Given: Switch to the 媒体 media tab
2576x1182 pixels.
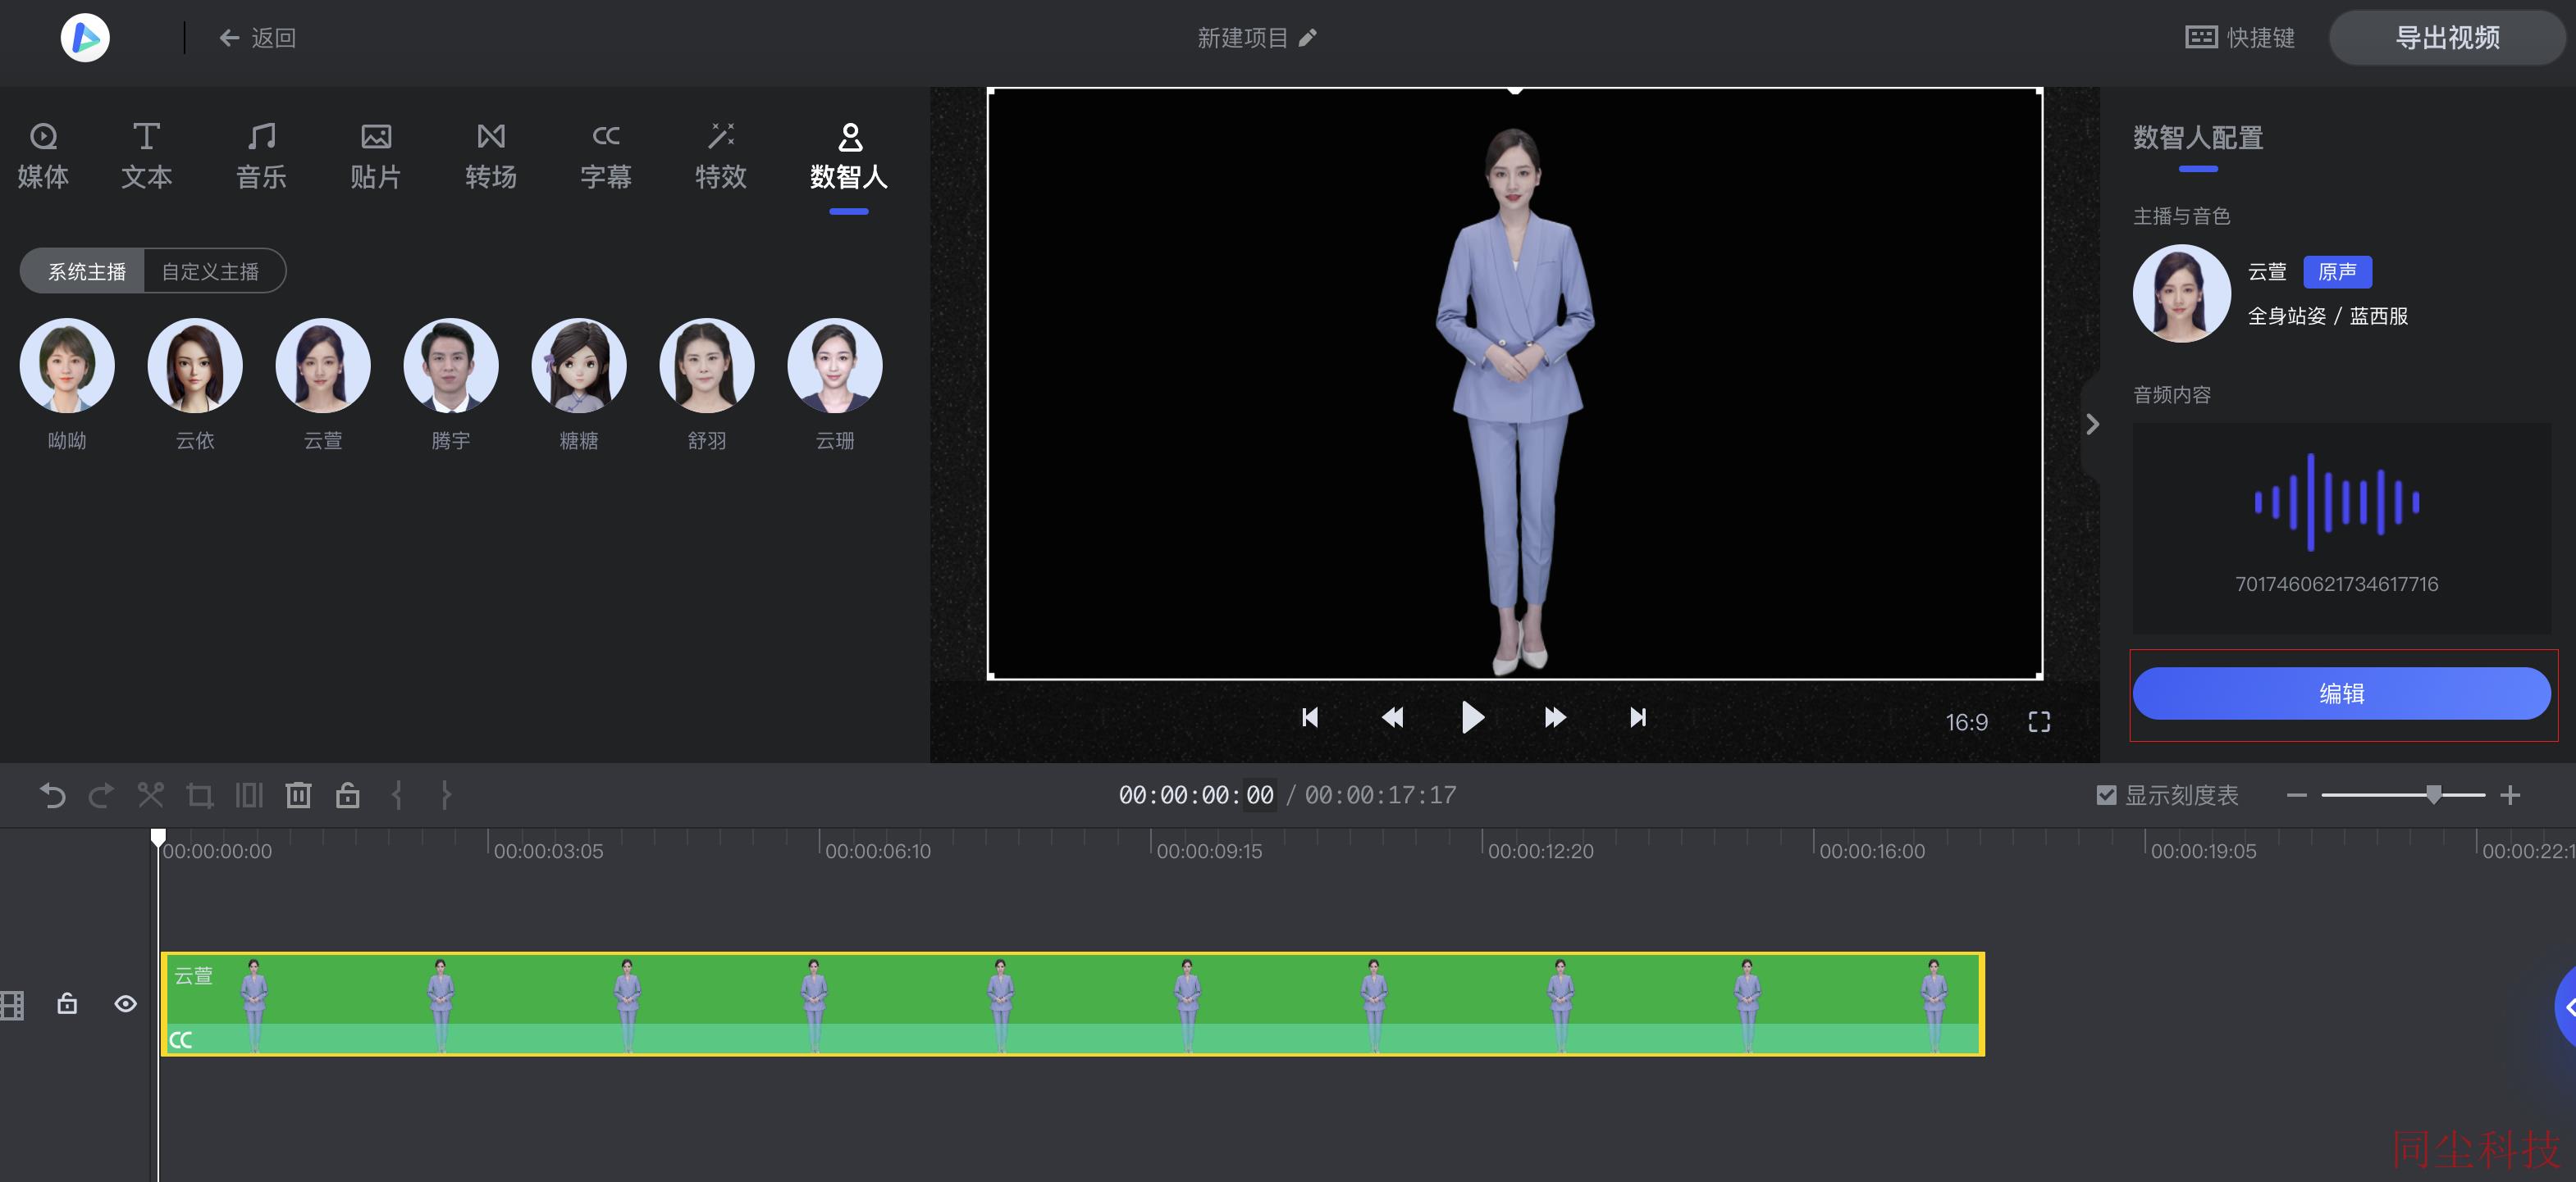Looking at the screenshot, I should click(x=43, y=156).
